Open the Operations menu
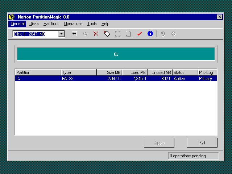Screen dimensions: 232x174 [x=73, y=24]
